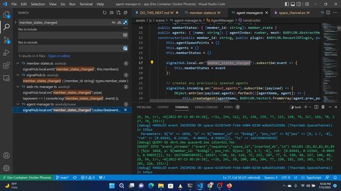Open the terminal launch profile dropdown
This screenshot has width=341, height=191.
click(x=310, y=107)
